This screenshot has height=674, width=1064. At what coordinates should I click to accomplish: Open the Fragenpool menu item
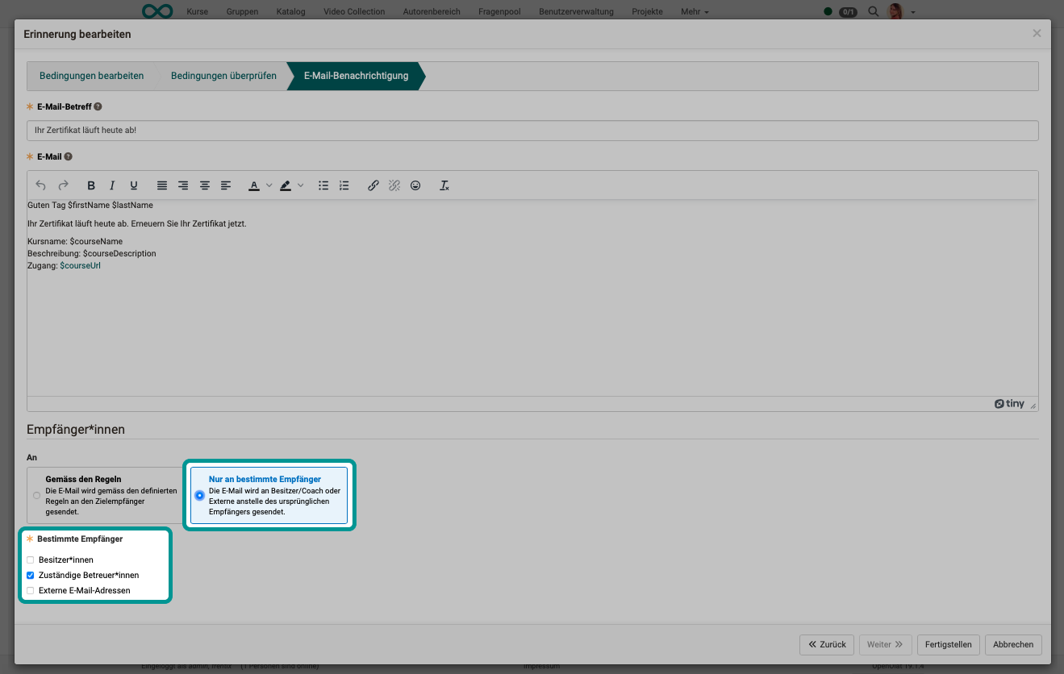coord(499,11)
